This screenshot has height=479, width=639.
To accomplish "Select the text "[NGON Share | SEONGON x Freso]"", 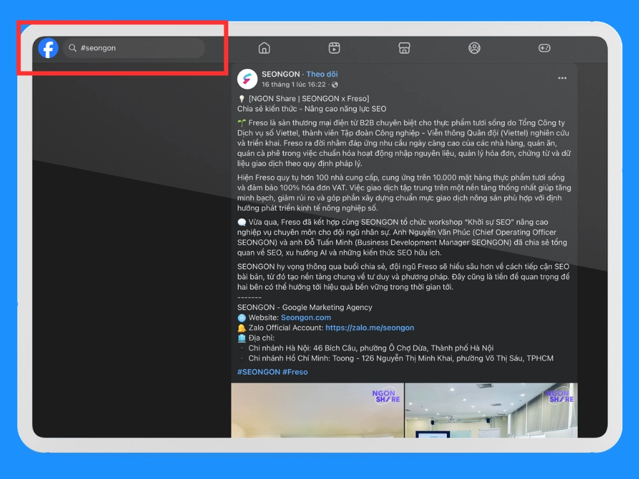I will (309, 98).
